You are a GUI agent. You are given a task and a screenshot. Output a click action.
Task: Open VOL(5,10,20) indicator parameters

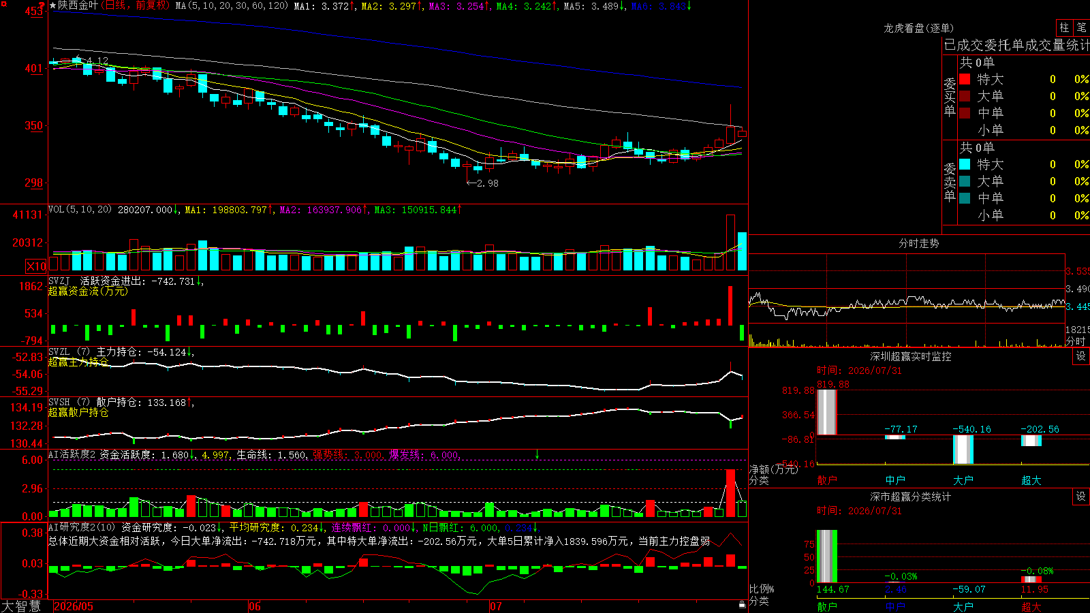click(80, 210)
